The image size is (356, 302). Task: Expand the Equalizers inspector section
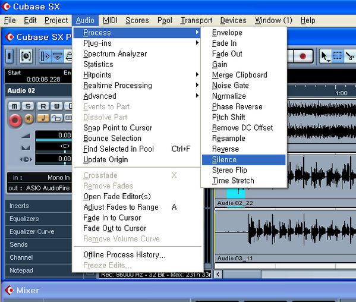(39, 219)
